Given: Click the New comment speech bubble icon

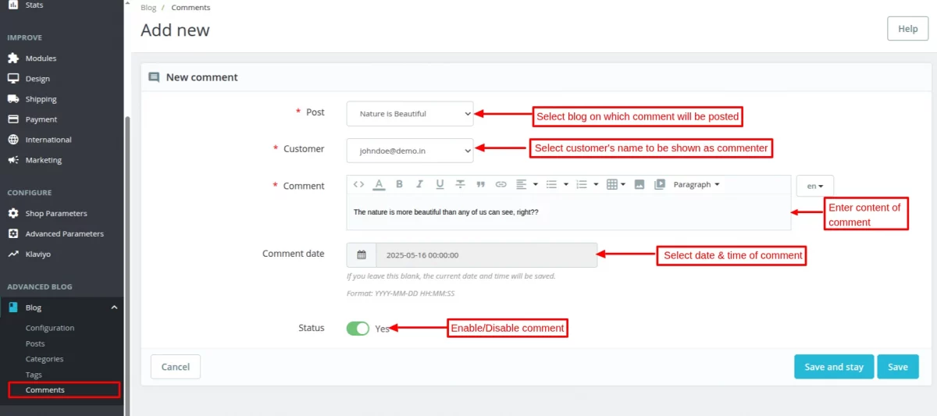Looking at the screenshot, I should tap(154, 77).
